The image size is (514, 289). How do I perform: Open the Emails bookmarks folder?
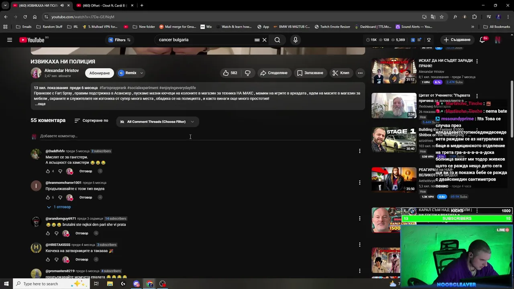[x=24, y=27]
